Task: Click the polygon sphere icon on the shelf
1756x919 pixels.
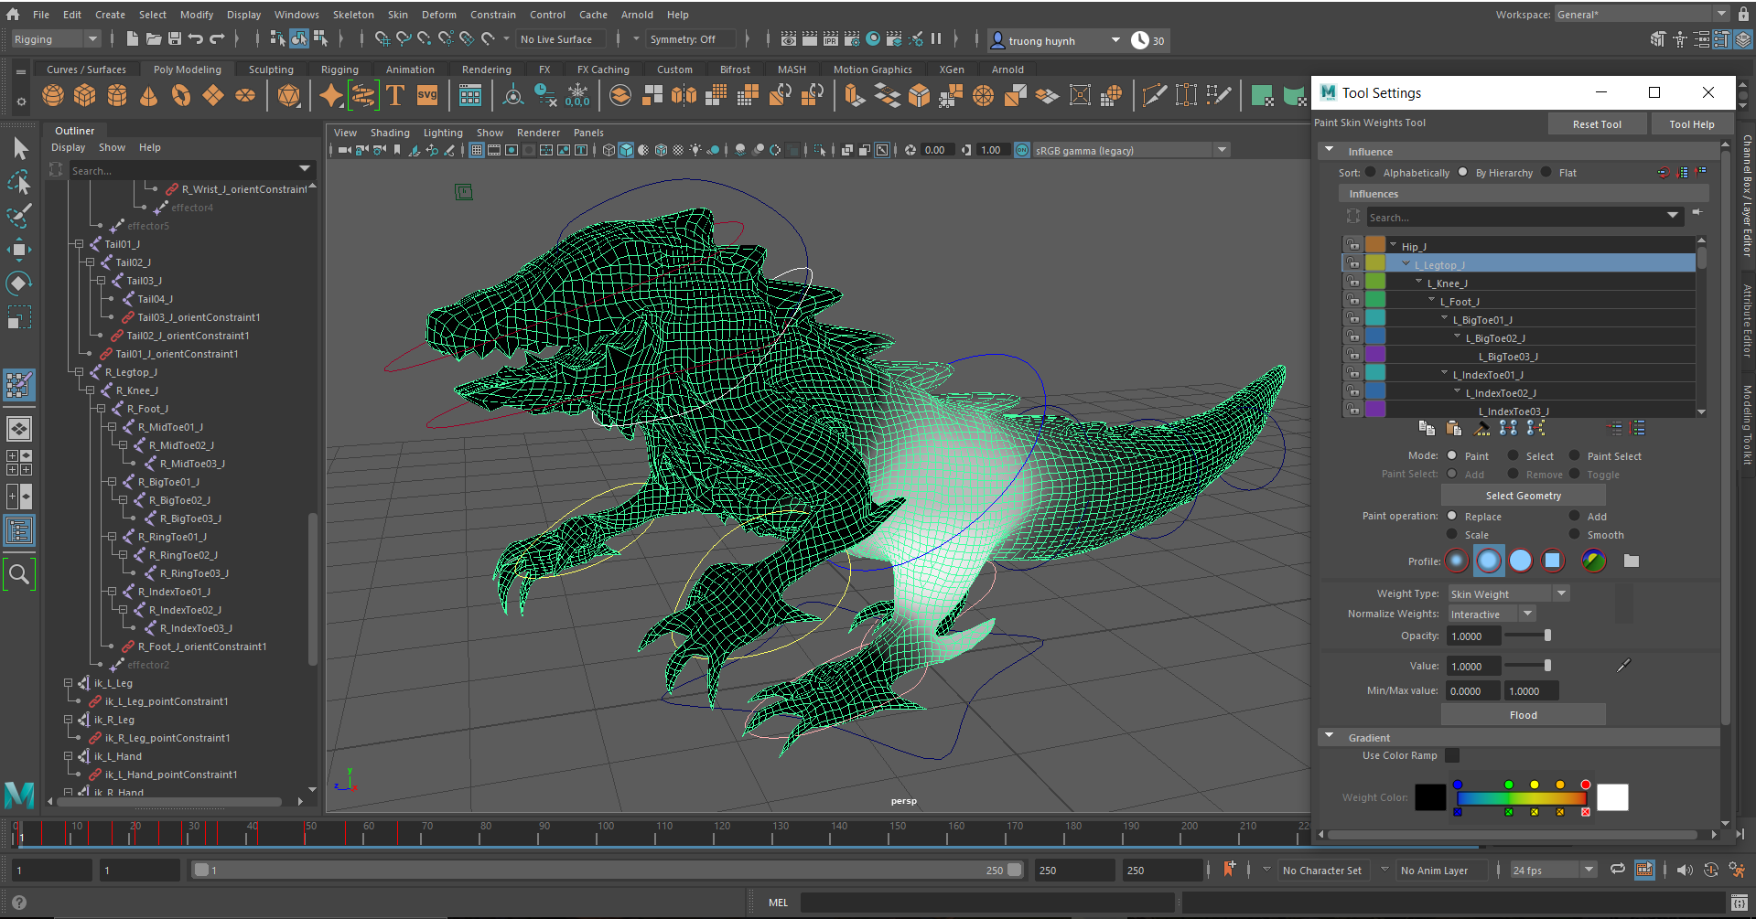Action: coord(52,95)
